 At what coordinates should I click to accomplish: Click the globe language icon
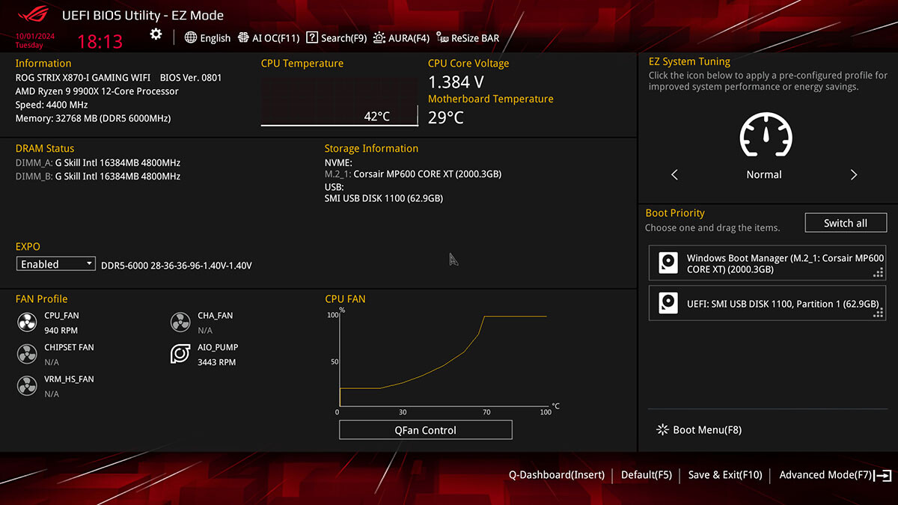(191, 37)
